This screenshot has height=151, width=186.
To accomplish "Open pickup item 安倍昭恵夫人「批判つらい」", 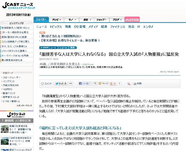I will click(15, 28).
